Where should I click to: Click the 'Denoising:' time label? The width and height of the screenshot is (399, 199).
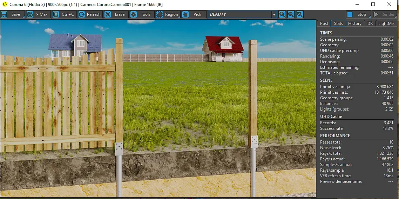pyautogui.click(x=329, y=62)
